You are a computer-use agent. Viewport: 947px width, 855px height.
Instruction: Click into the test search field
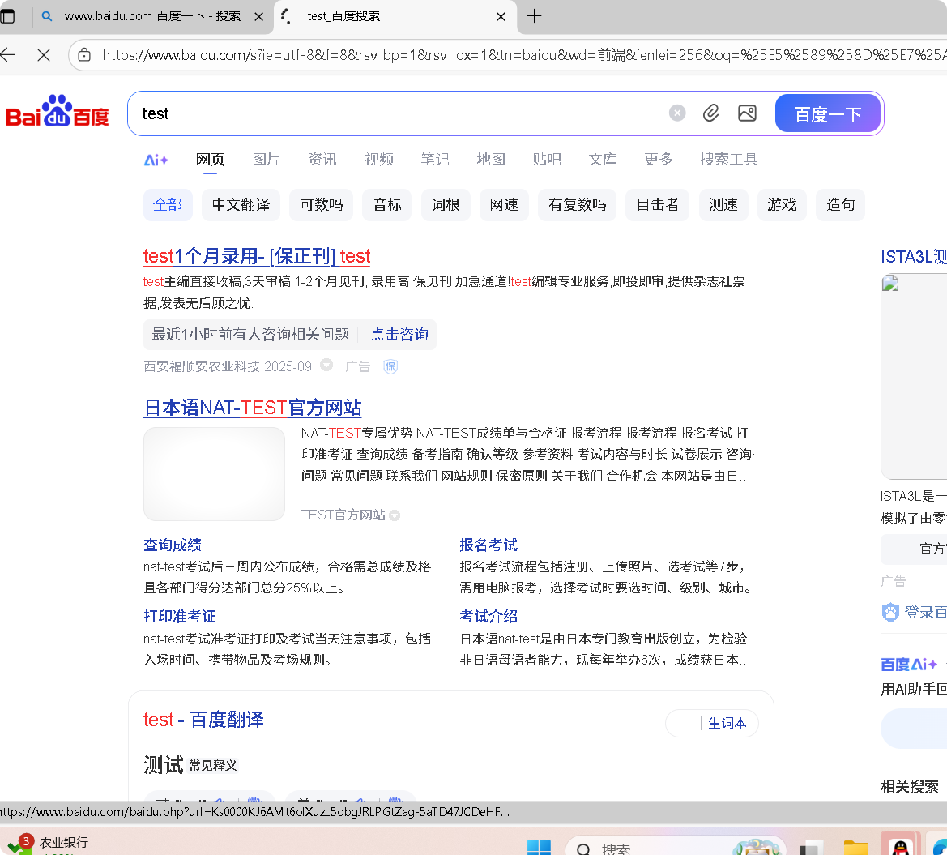(399, 113)
